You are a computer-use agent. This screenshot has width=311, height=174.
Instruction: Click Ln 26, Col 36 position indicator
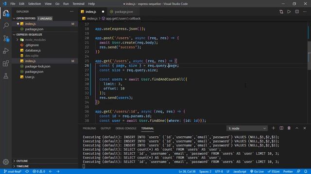pyautogui.click(x=187, y=172)
